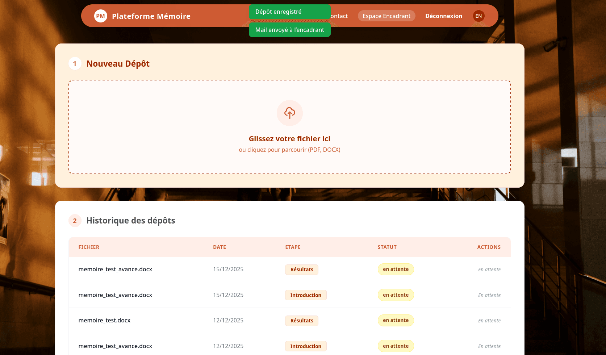Click the cloud upload icon

tap(290, 113)
